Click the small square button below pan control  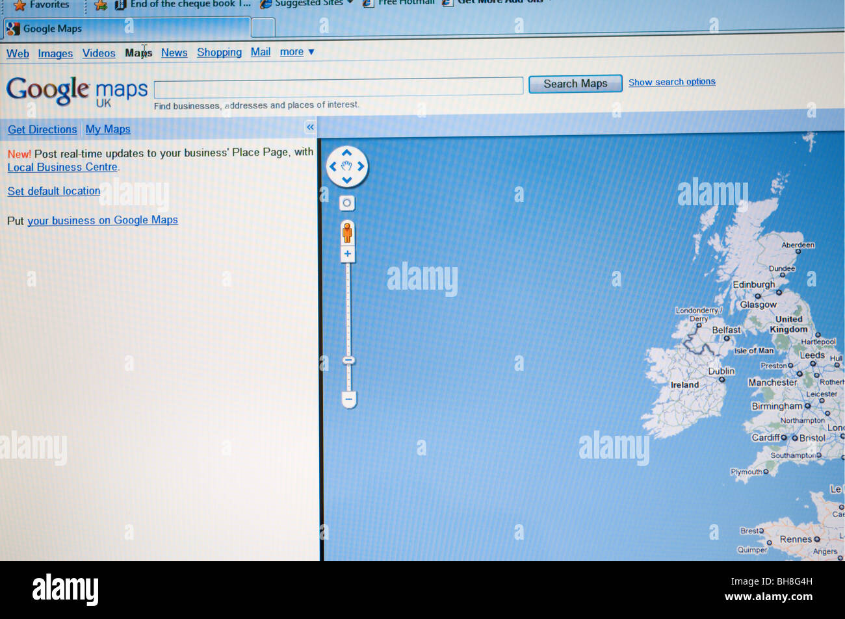347,203
